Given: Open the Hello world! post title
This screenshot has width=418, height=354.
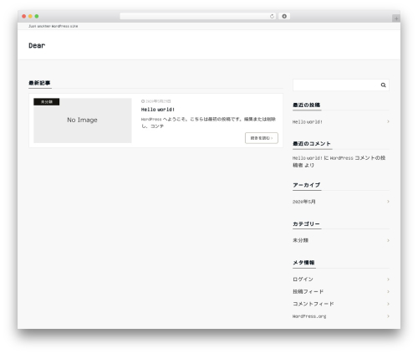Looking at the screenshot, I should (158, 110).
